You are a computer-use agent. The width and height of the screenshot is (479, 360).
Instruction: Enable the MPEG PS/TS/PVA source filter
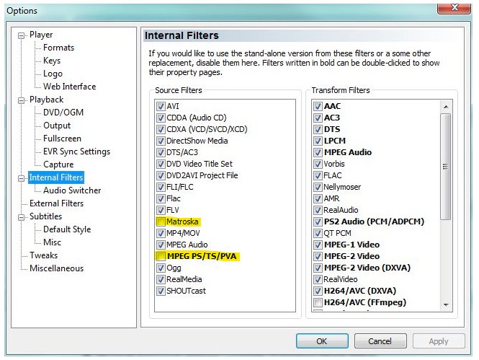tap(161, 256)
